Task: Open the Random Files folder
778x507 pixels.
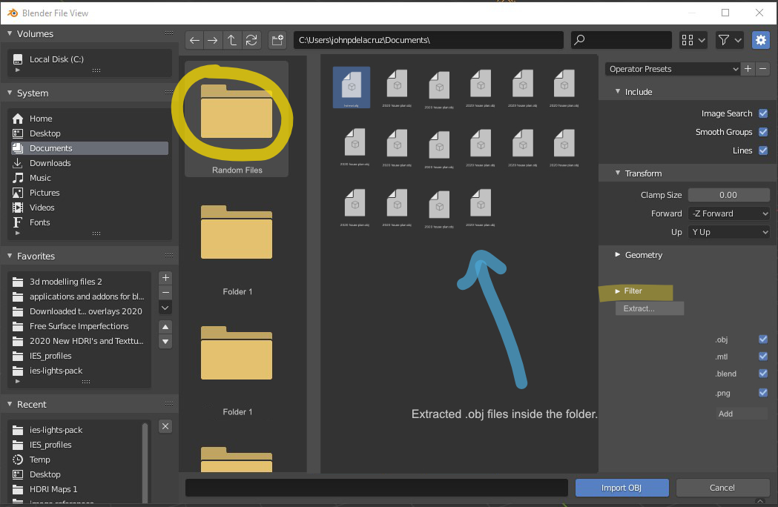Action: point(237,119)
